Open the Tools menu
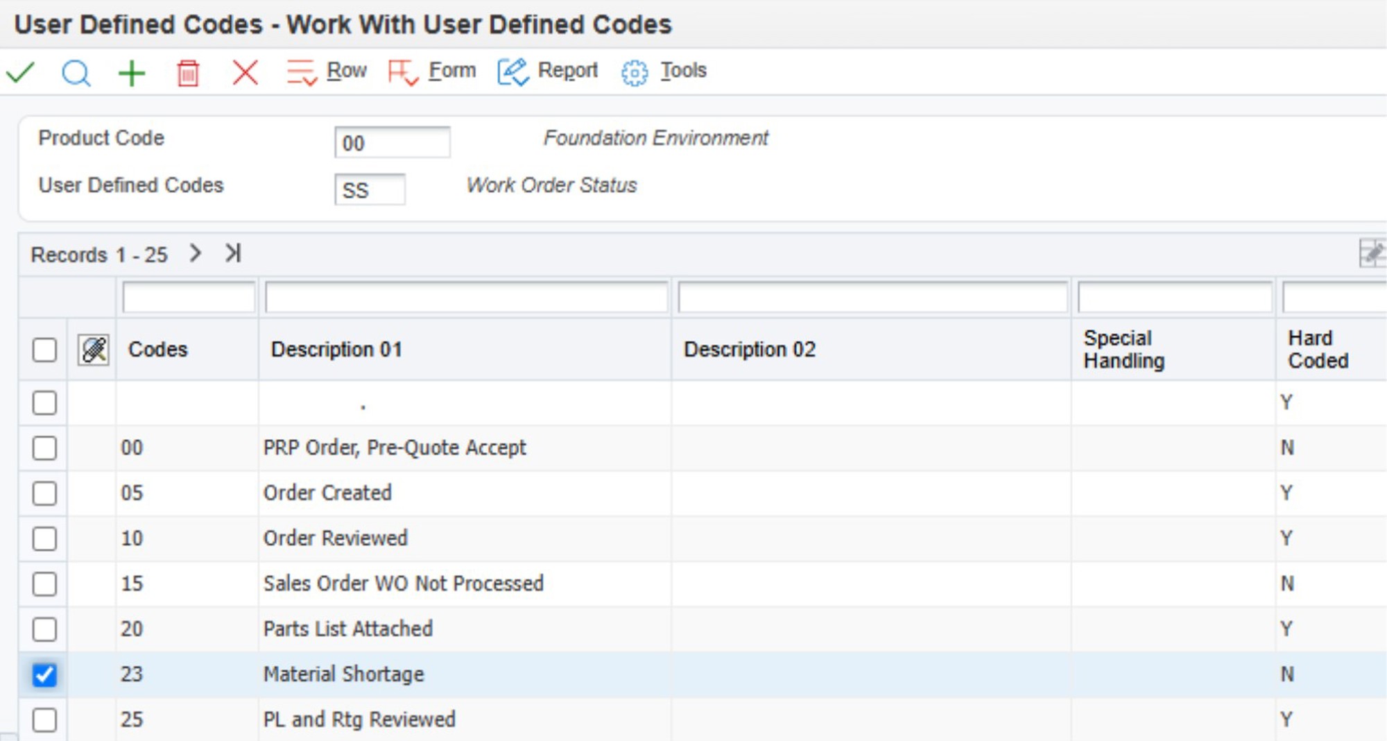1387x741 pixels. (664, 71)
